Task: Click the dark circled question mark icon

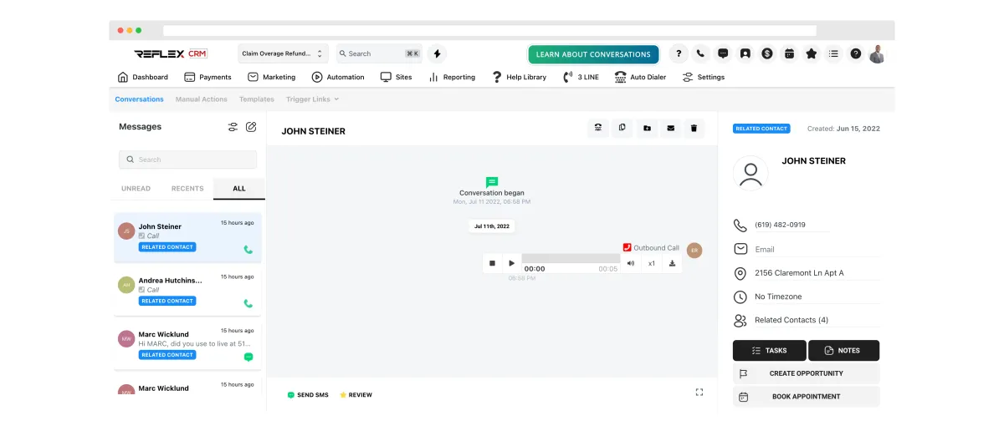Action: point(855,53)
